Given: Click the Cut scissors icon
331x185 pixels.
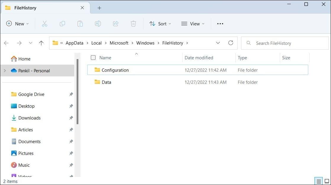Looking at the screenshot, I should [x=45, y=24].
